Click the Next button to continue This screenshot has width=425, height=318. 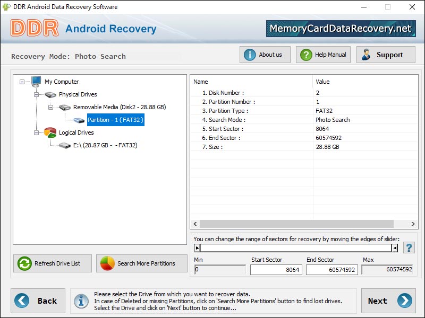388,301
